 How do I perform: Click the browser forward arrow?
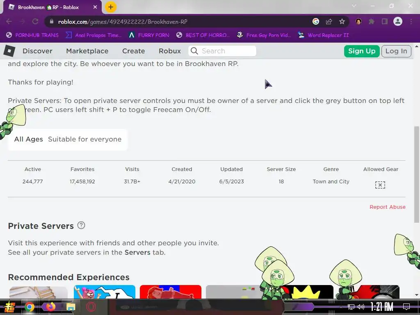[x=22, y=21]
